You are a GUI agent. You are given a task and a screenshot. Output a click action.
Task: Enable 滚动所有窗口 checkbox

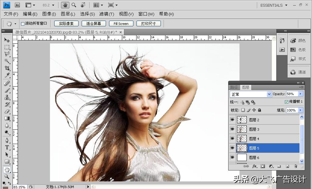tap(23, 24)
